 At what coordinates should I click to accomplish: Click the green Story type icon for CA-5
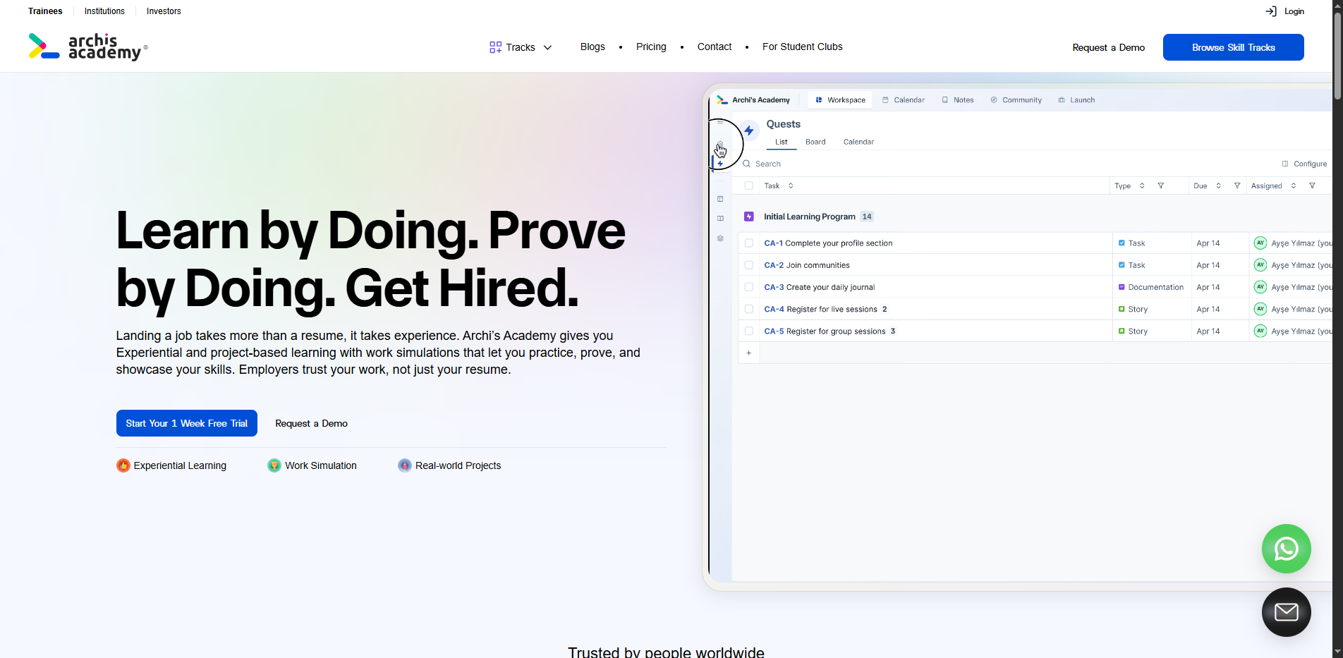tap(1122, 331)
